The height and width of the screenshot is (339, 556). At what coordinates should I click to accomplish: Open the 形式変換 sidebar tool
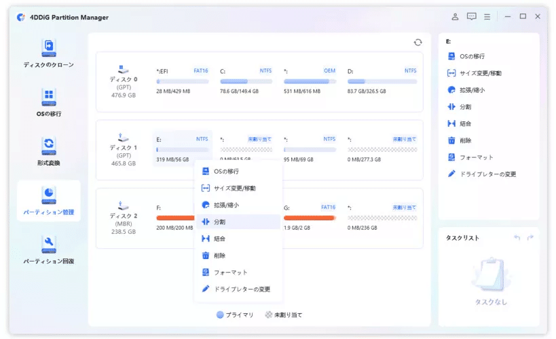point(49,152)
